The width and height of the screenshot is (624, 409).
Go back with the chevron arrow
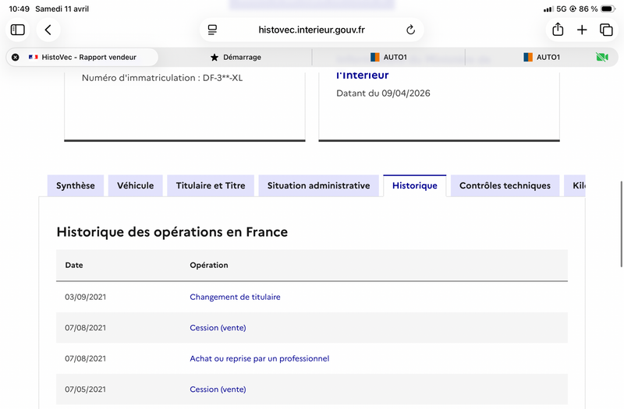pos(48,30)
